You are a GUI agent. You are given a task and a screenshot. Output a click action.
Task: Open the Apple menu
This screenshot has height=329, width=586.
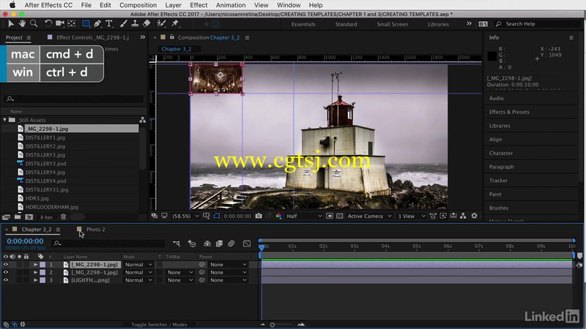[12, 5]
